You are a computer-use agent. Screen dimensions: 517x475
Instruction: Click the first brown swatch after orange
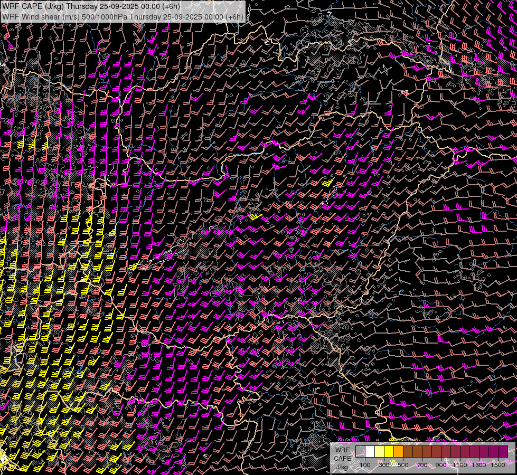pyautogui.click(x=408, y=452)
